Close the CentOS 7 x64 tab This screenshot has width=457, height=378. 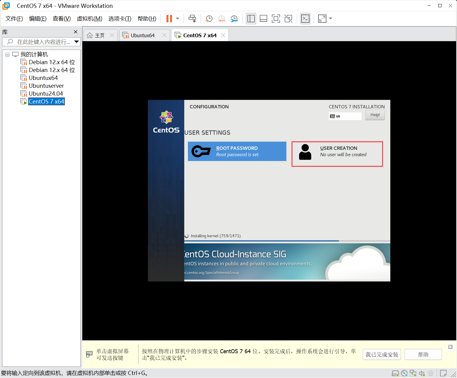[x=223, y=35]
